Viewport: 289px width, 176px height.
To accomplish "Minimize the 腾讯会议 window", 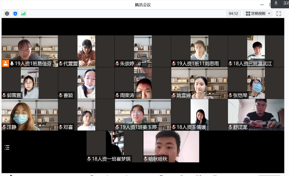I will 263,5.
